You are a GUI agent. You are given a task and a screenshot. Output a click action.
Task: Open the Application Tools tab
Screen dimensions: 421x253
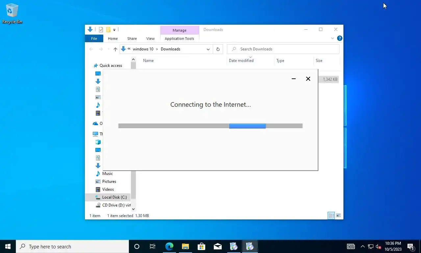point(179,39)
